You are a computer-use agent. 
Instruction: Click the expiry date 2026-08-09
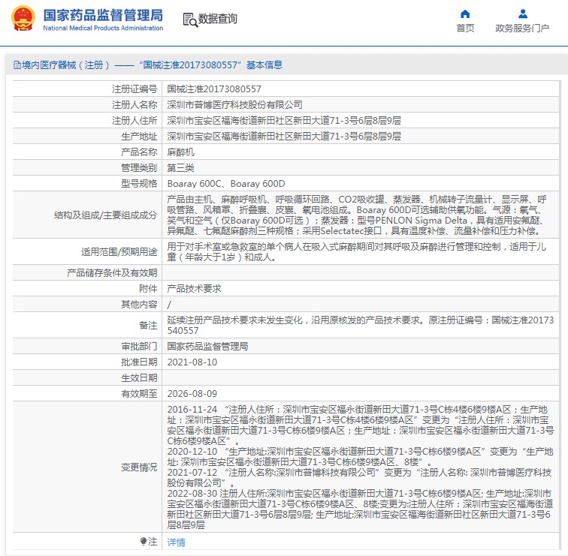(x=192, y=393)
